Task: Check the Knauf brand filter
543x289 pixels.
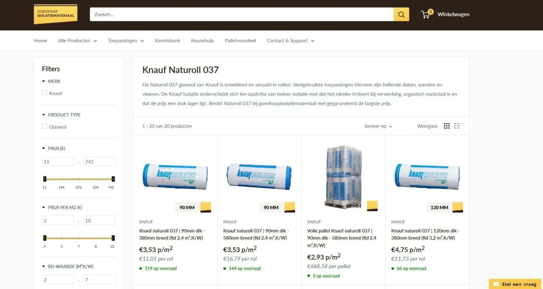Action: pyautogui.click(x=45, y=93)
